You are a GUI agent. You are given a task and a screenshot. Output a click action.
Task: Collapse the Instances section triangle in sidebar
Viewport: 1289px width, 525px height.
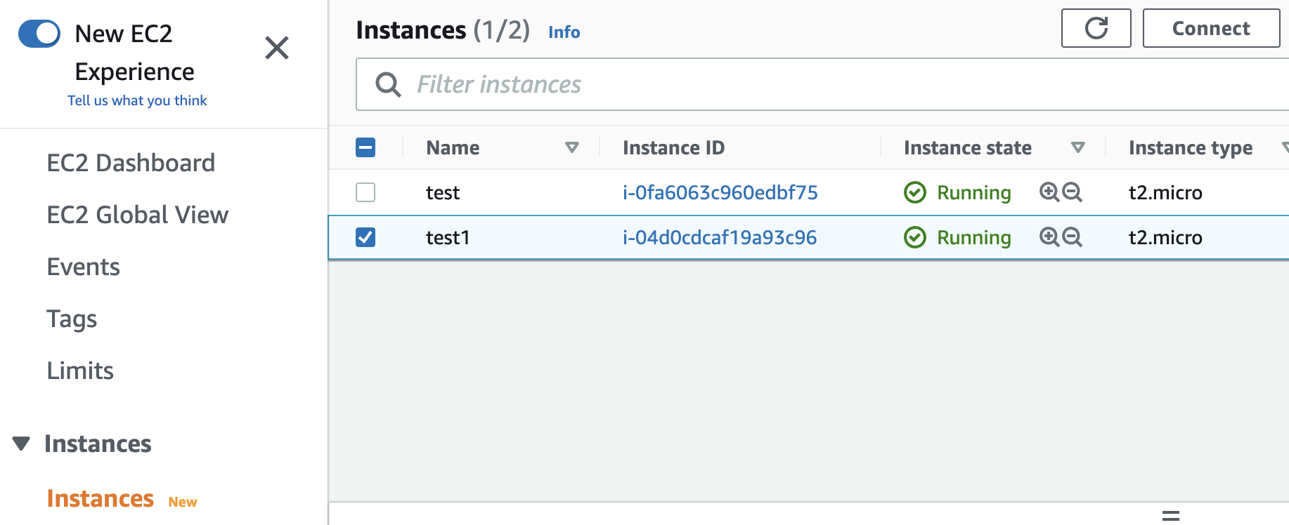(x=21, y=444)
